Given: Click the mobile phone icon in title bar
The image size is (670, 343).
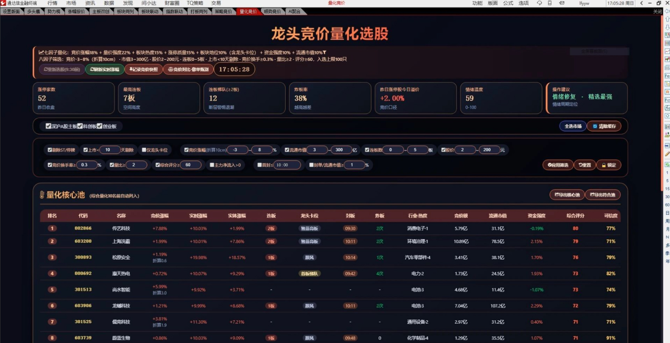Looking at the screenshot, I should click(x=550, y=3).
